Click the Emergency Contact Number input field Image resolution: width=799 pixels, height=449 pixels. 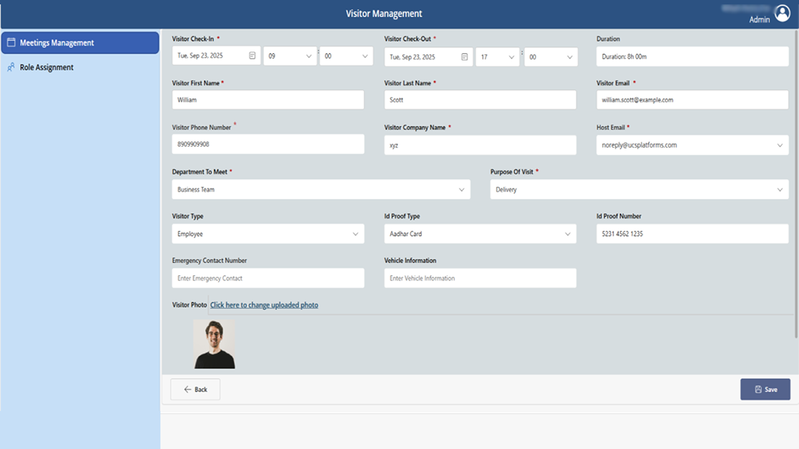pos(268,278)
